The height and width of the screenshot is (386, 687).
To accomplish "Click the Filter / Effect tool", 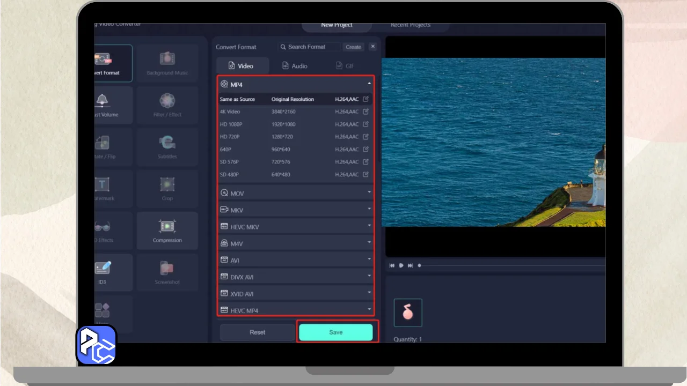I will 167,105.
